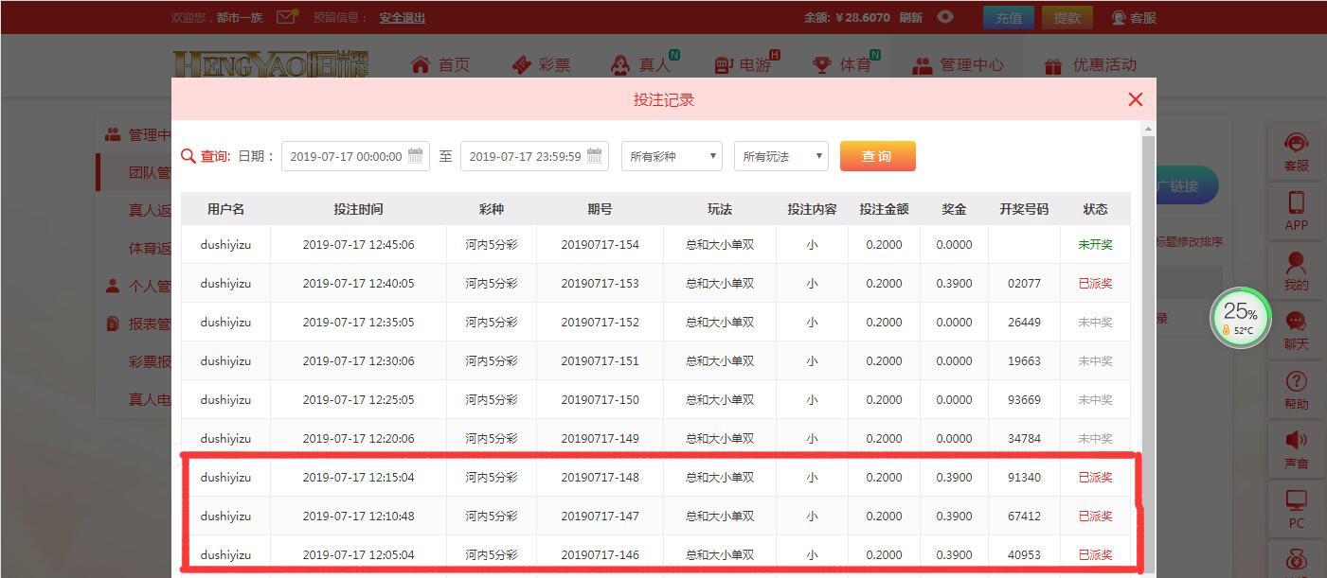
Task: Click winning number 19663
Action: (1024, 360)
